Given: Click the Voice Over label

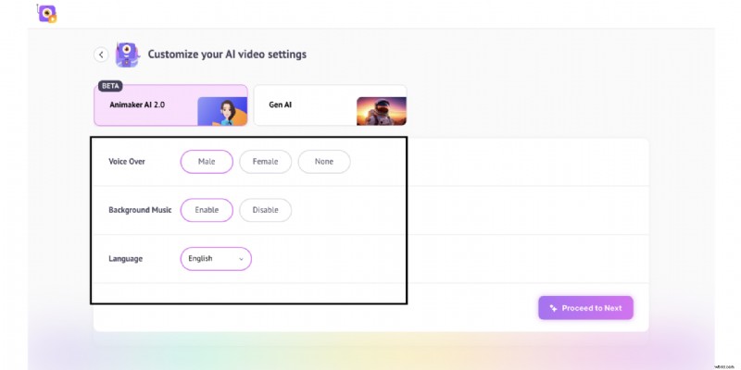Looking at the screenshot, I should [127, 162].
